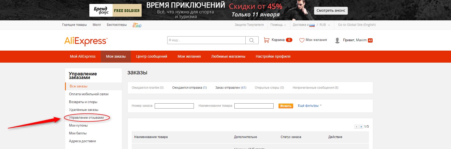Click Смотреть анонс banner button

[x=331, y=11]
